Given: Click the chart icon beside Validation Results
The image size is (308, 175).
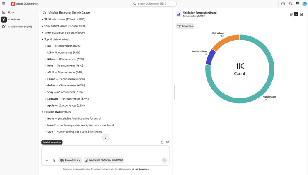Looking at the screenshot, I should pos(179,14).
